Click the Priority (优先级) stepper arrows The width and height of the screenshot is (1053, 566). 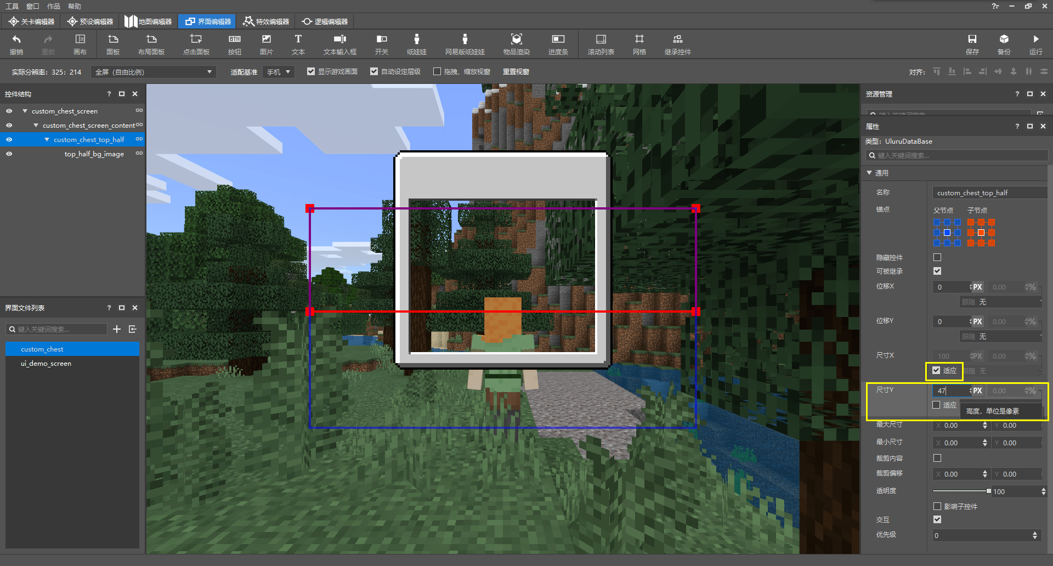1035,535
